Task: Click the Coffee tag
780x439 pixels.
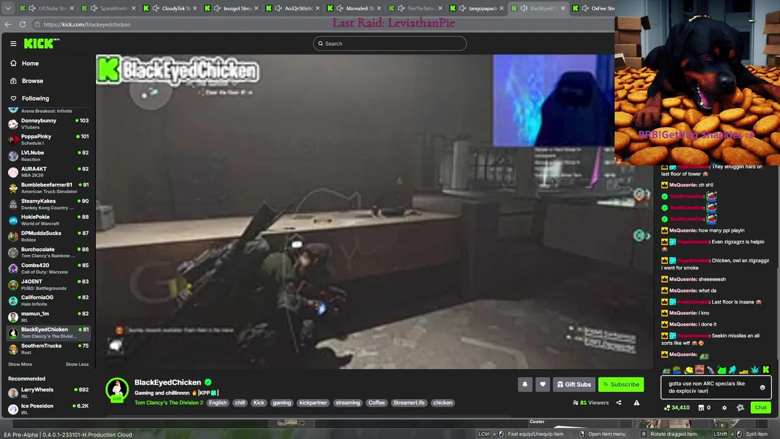Action: [x=377, y=403]
